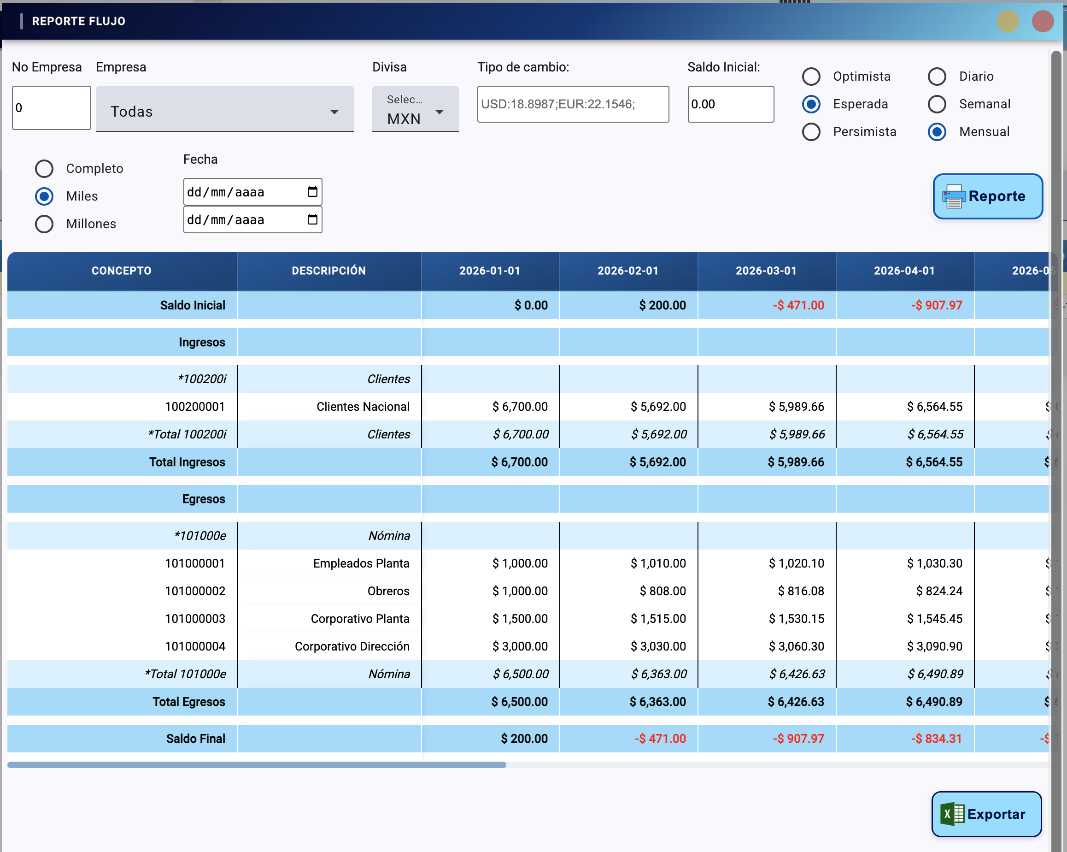
Task: Select the Optimista scenario option
Action: (x=811, y=77)
